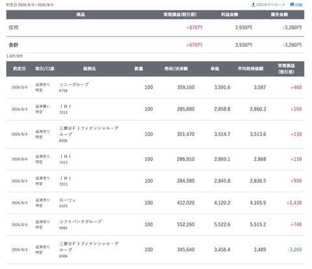The width and height of the screenshot is (312, 269).
Task: Click the 売却/決済額 column header
Action: (176, 69)
